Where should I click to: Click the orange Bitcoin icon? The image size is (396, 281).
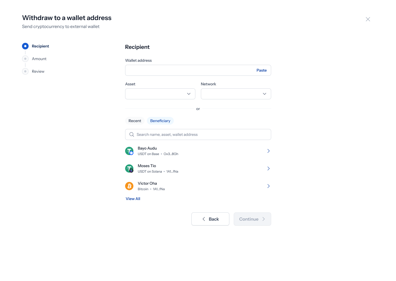[129, 186]
